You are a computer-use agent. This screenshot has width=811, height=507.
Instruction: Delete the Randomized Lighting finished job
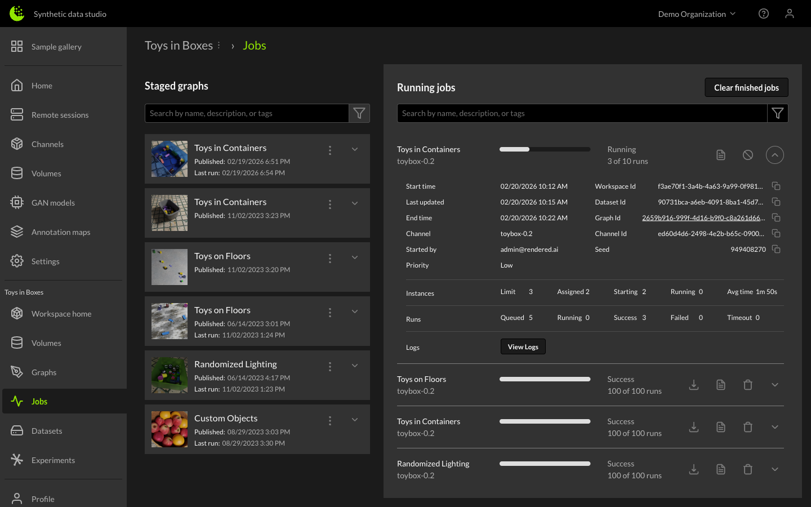click(x=747, y=469)
